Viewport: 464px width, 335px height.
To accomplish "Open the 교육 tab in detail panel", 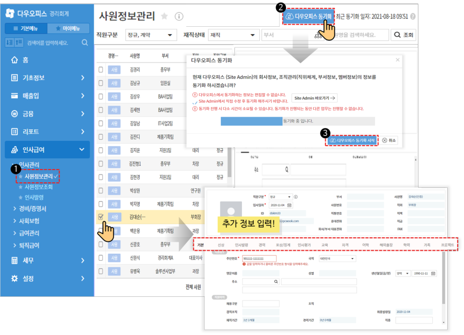I will [x=325, y=245].
